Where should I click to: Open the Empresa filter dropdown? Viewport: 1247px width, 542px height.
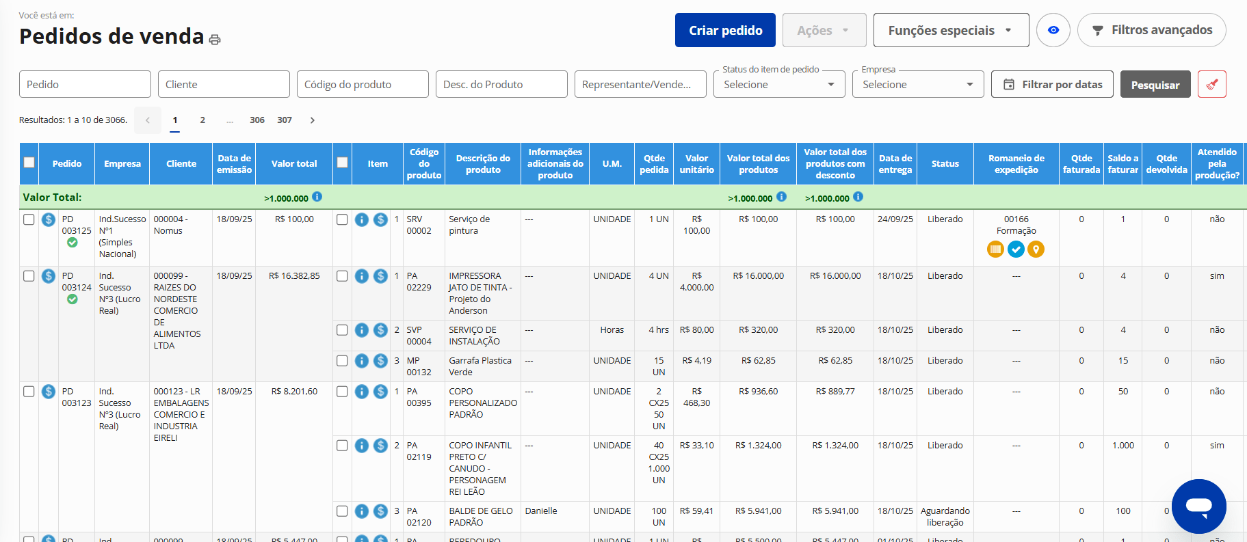point(917,85)
